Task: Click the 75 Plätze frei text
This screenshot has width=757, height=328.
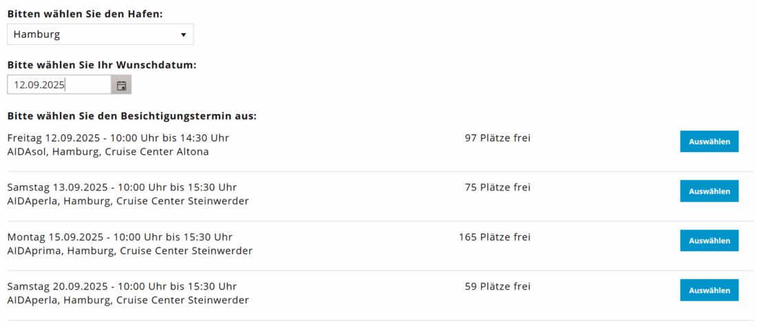Action: coord(498,188)
